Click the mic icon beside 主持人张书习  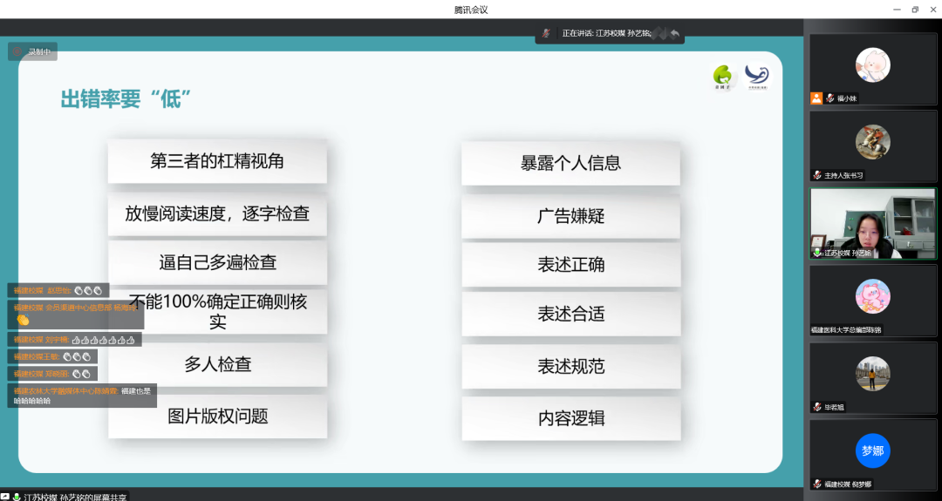click(x=817, y=175)
